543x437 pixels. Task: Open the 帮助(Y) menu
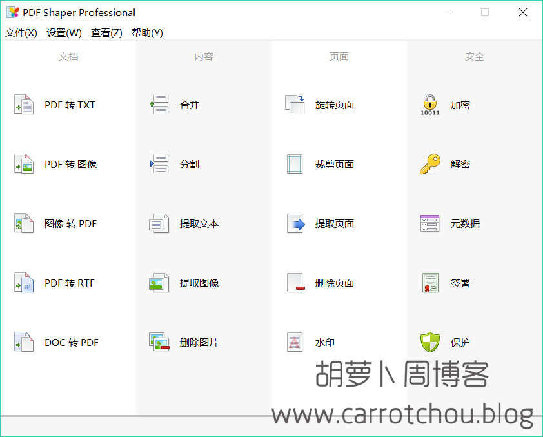(147, 33)
